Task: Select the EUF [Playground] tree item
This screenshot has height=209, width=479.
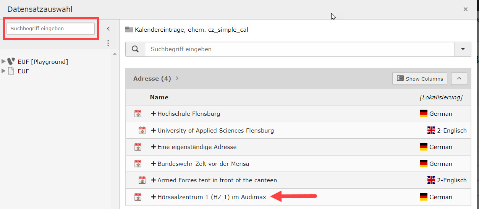Action: (x=43, y=62)
